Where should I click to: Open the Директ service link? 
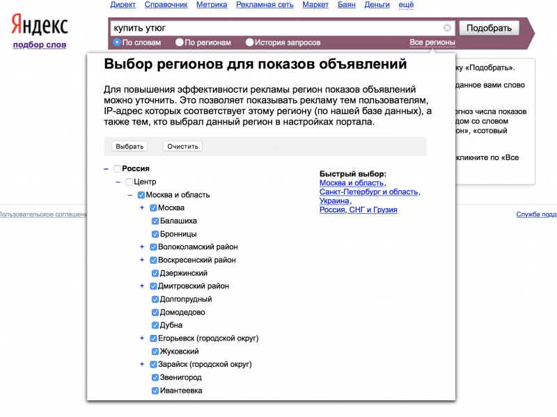click(123, 5)
